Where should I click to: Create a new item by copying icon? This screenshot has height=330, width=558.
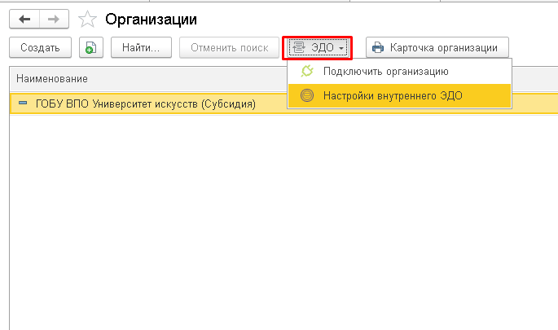pos(91,47)
